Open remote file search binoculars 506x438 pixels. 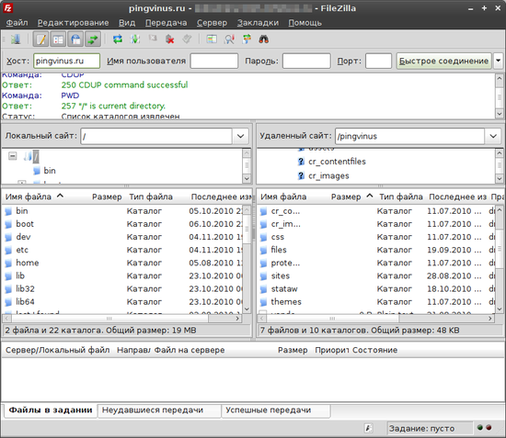pyautogui.click(x=264, y=39)
